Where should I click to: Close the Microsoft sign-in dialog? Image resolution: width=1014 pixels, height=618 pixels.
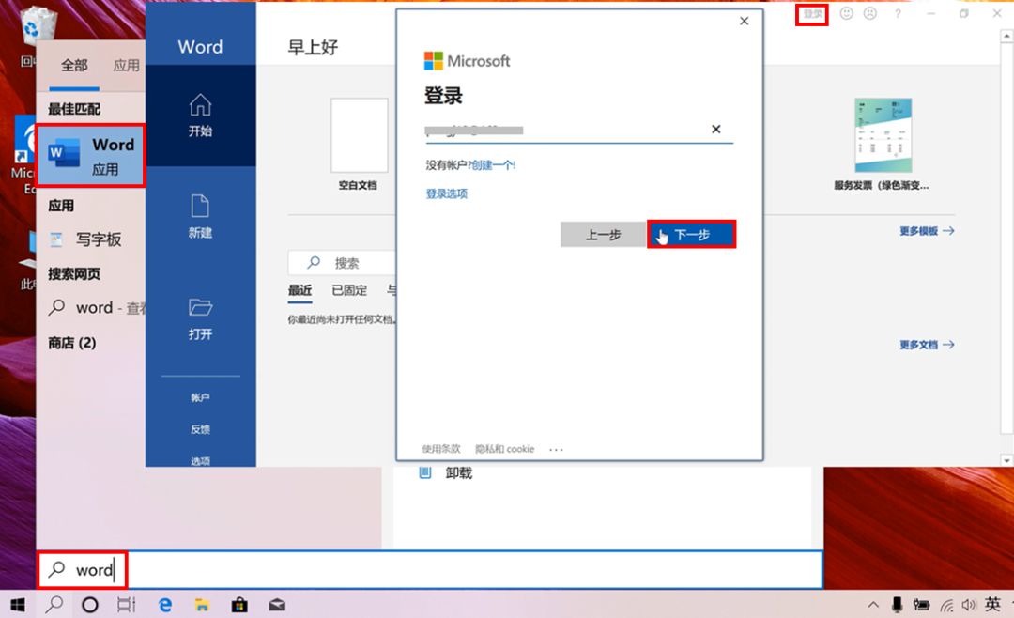745,21
